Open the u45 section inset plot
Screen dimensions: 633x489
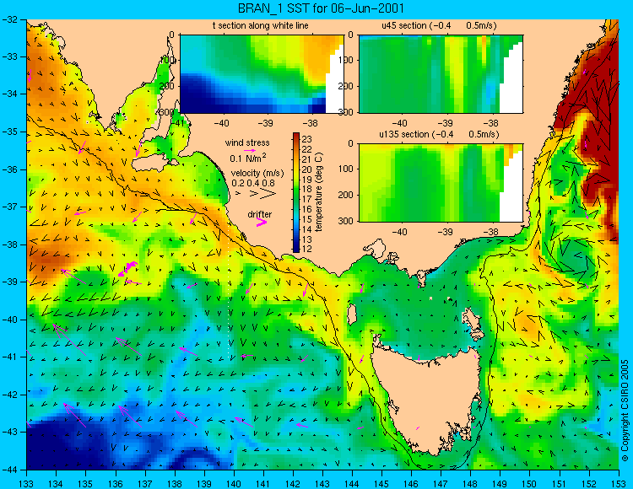[441, 74]
